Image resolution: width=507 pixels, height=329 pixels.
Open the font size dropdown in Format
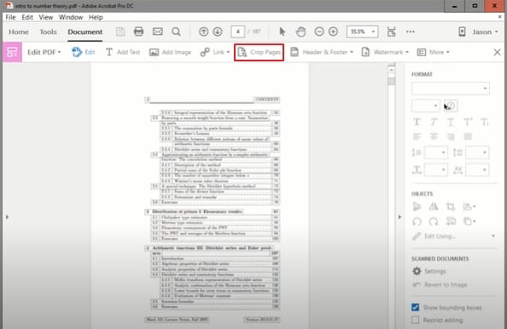(426, 106)
